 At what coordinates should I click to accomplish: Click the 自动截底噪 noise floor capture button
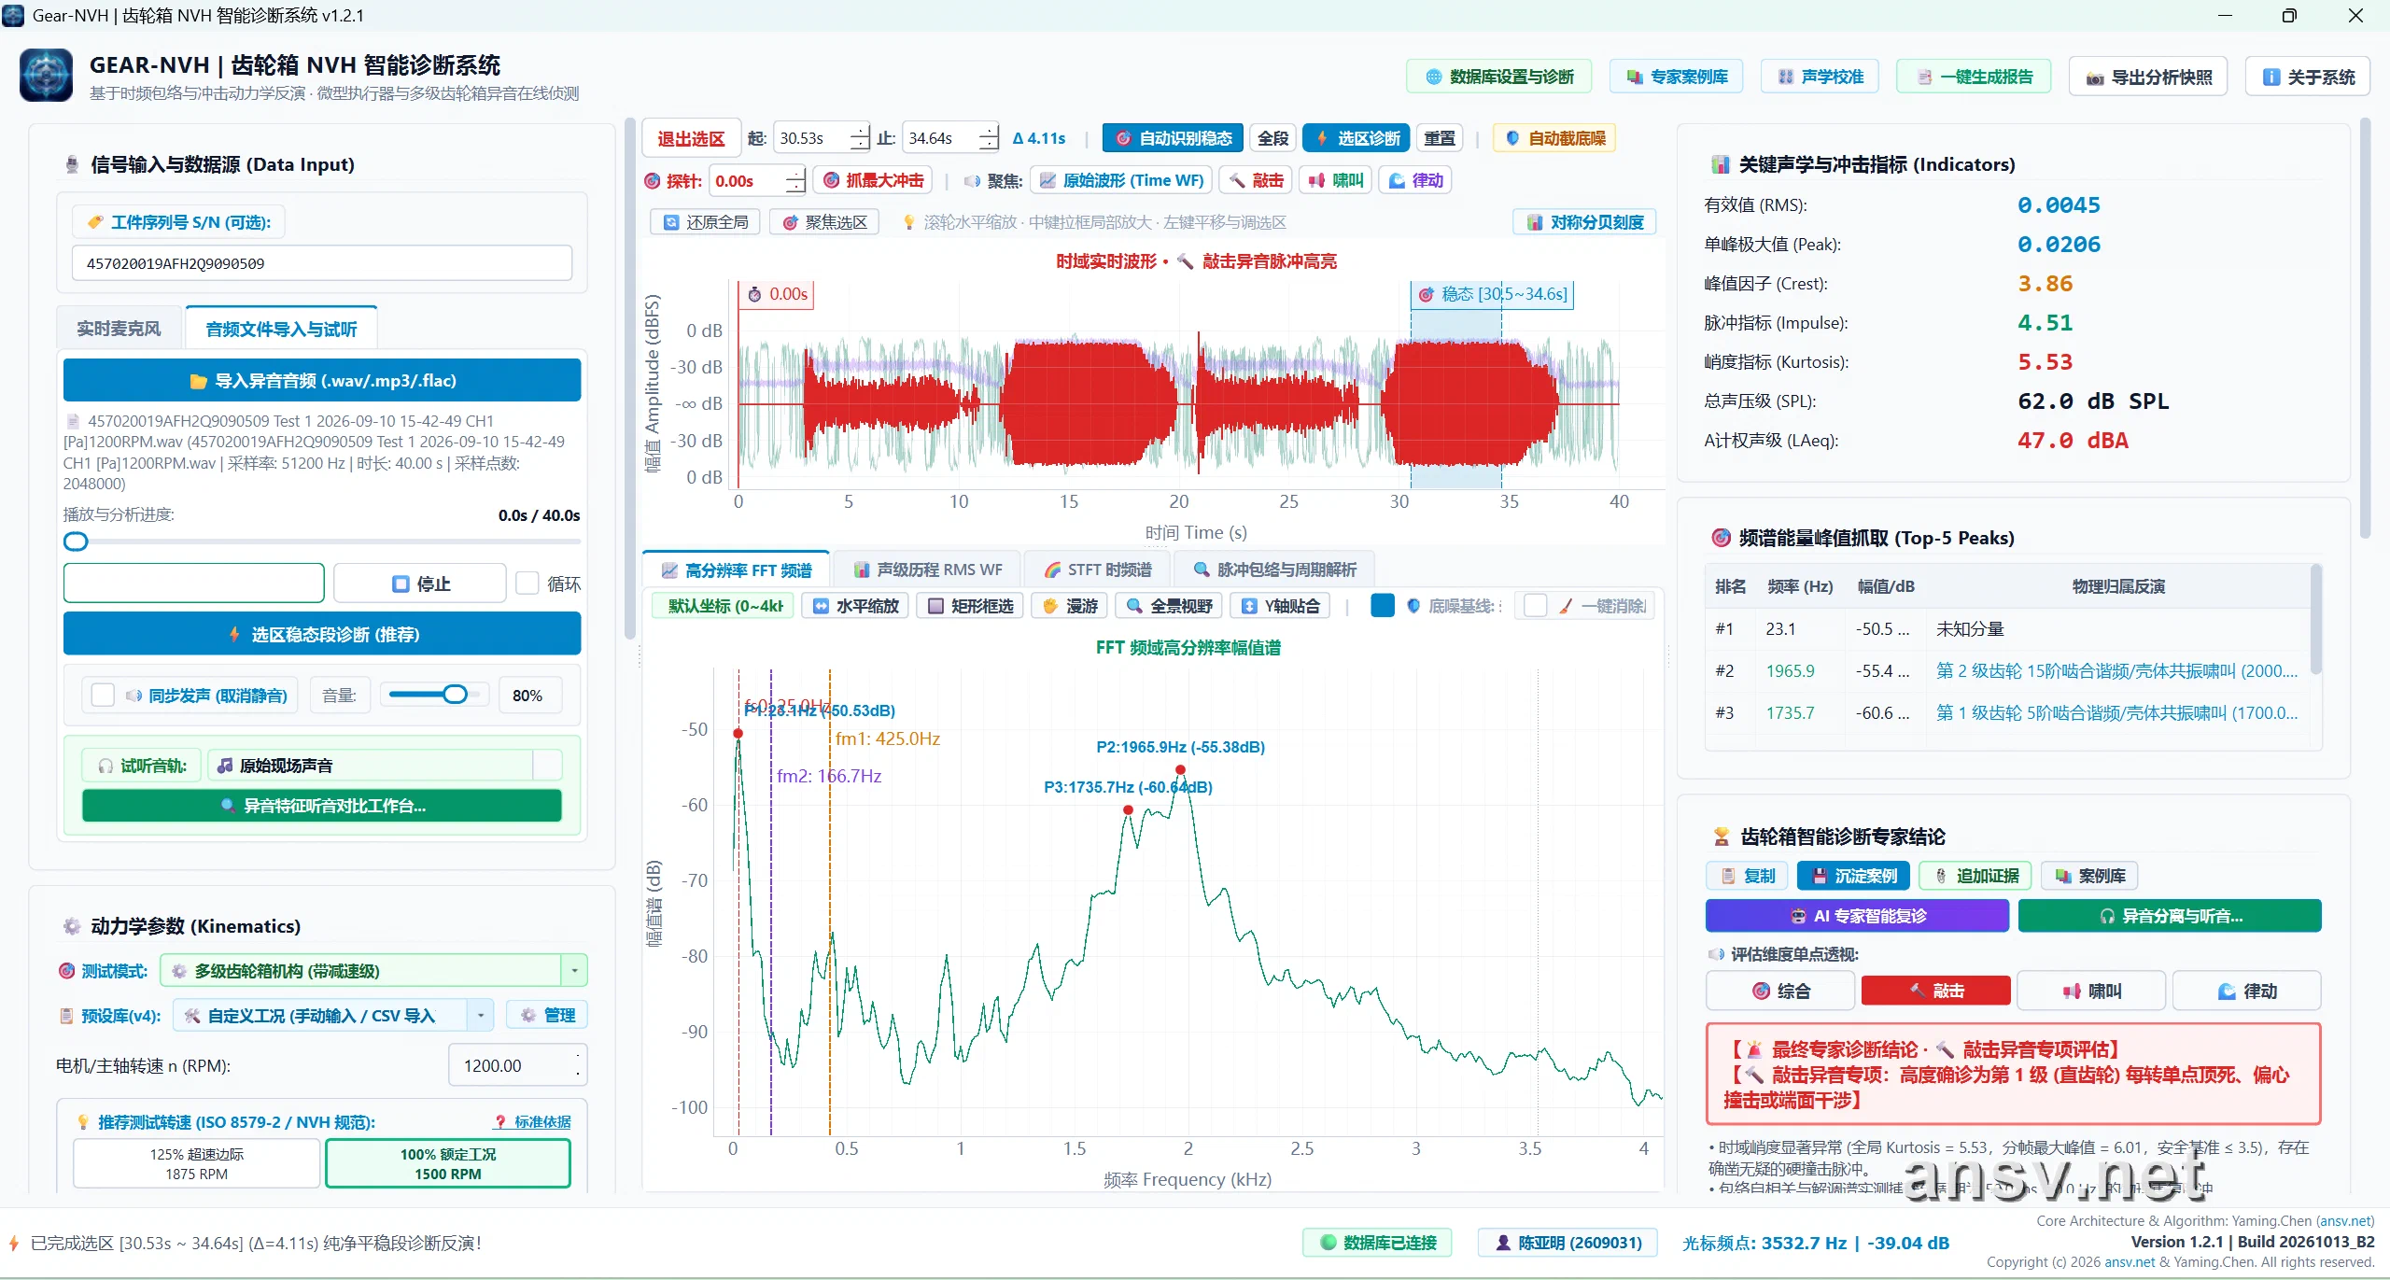1553,138
